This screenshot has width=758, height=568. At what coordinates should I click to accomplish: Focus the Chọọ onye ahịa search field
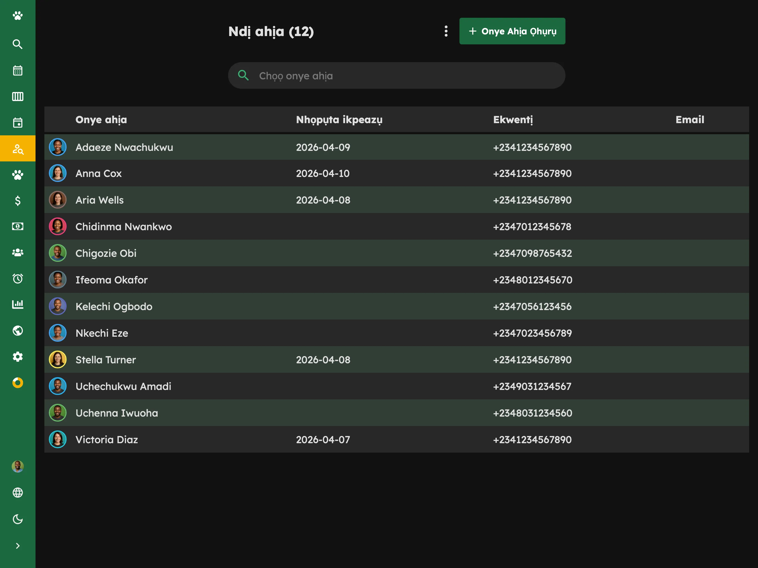pyautogui.click(x=396, y=76)
